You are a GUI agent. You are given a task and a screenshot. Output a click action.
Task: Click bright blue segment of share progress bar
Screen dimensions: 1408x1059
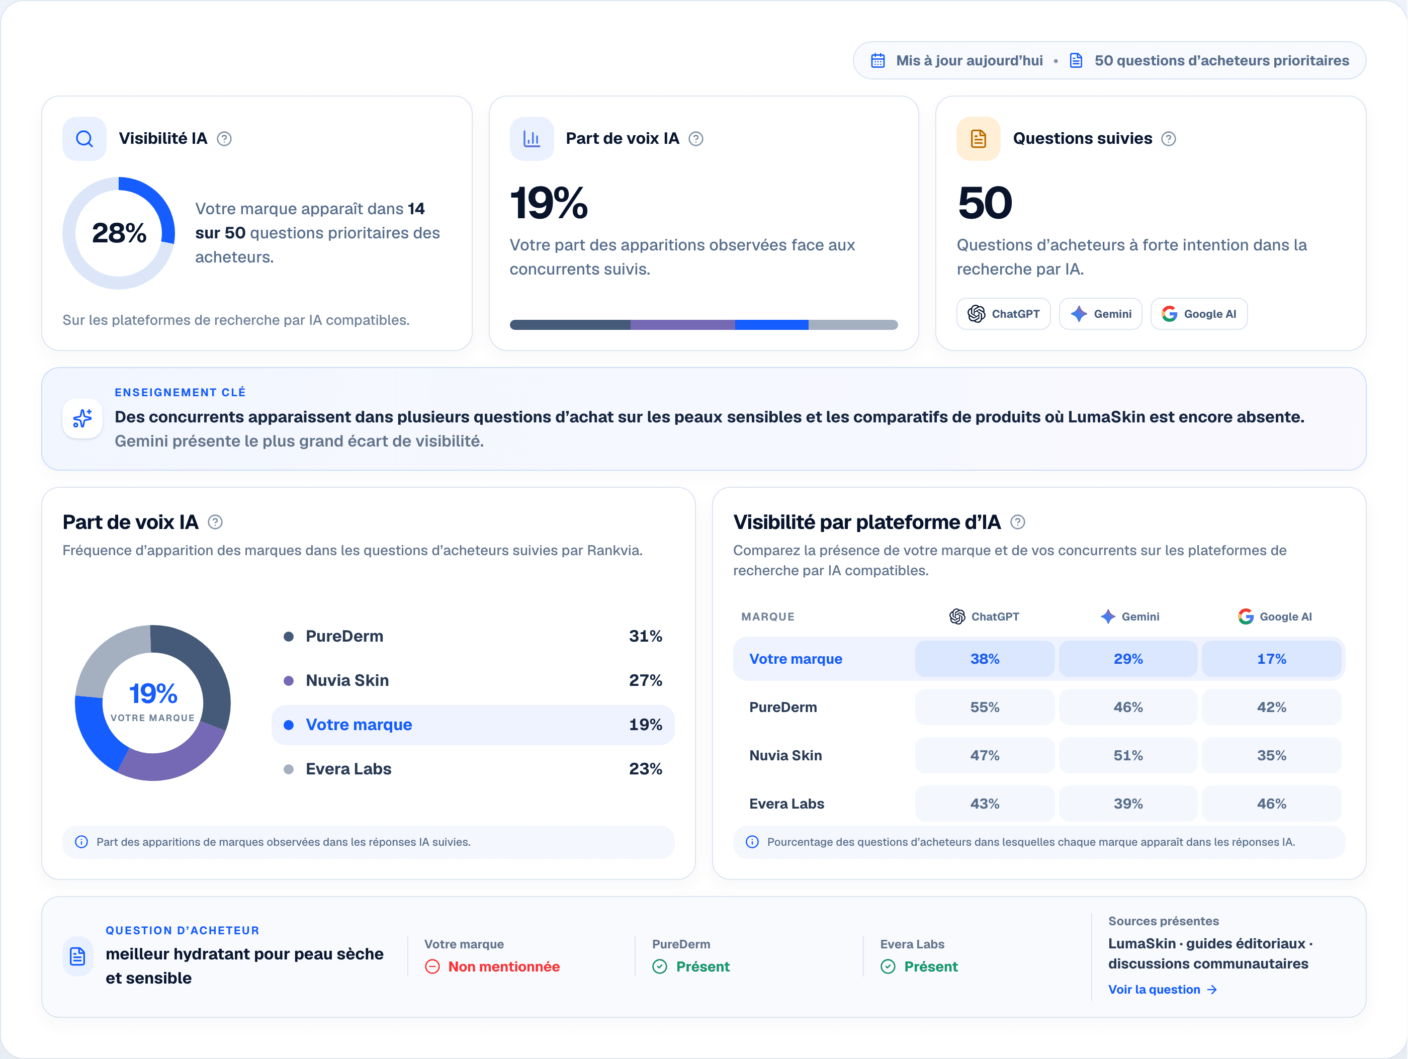coord(771,325)
